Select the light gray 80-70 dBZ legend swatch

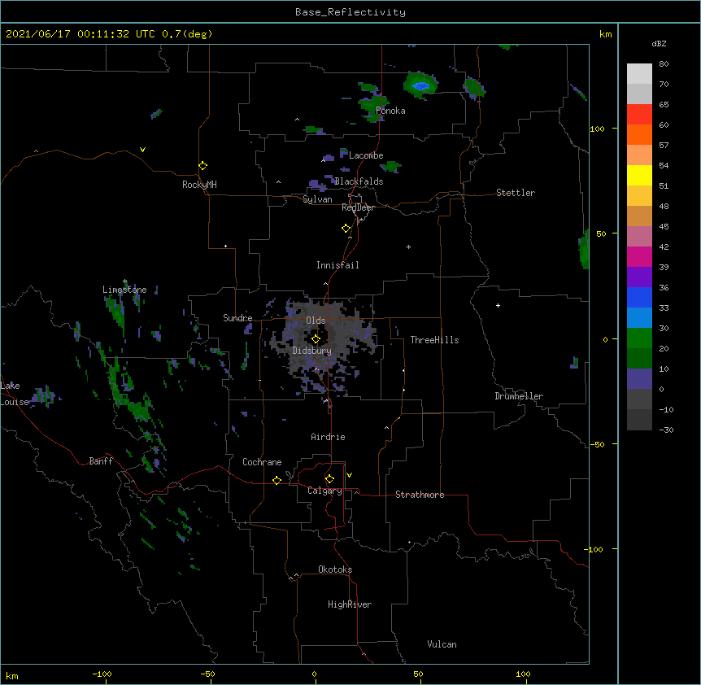pos(639,74)
